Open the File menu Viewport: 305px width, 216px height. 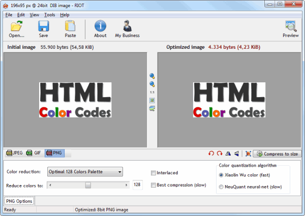point(9,15)
